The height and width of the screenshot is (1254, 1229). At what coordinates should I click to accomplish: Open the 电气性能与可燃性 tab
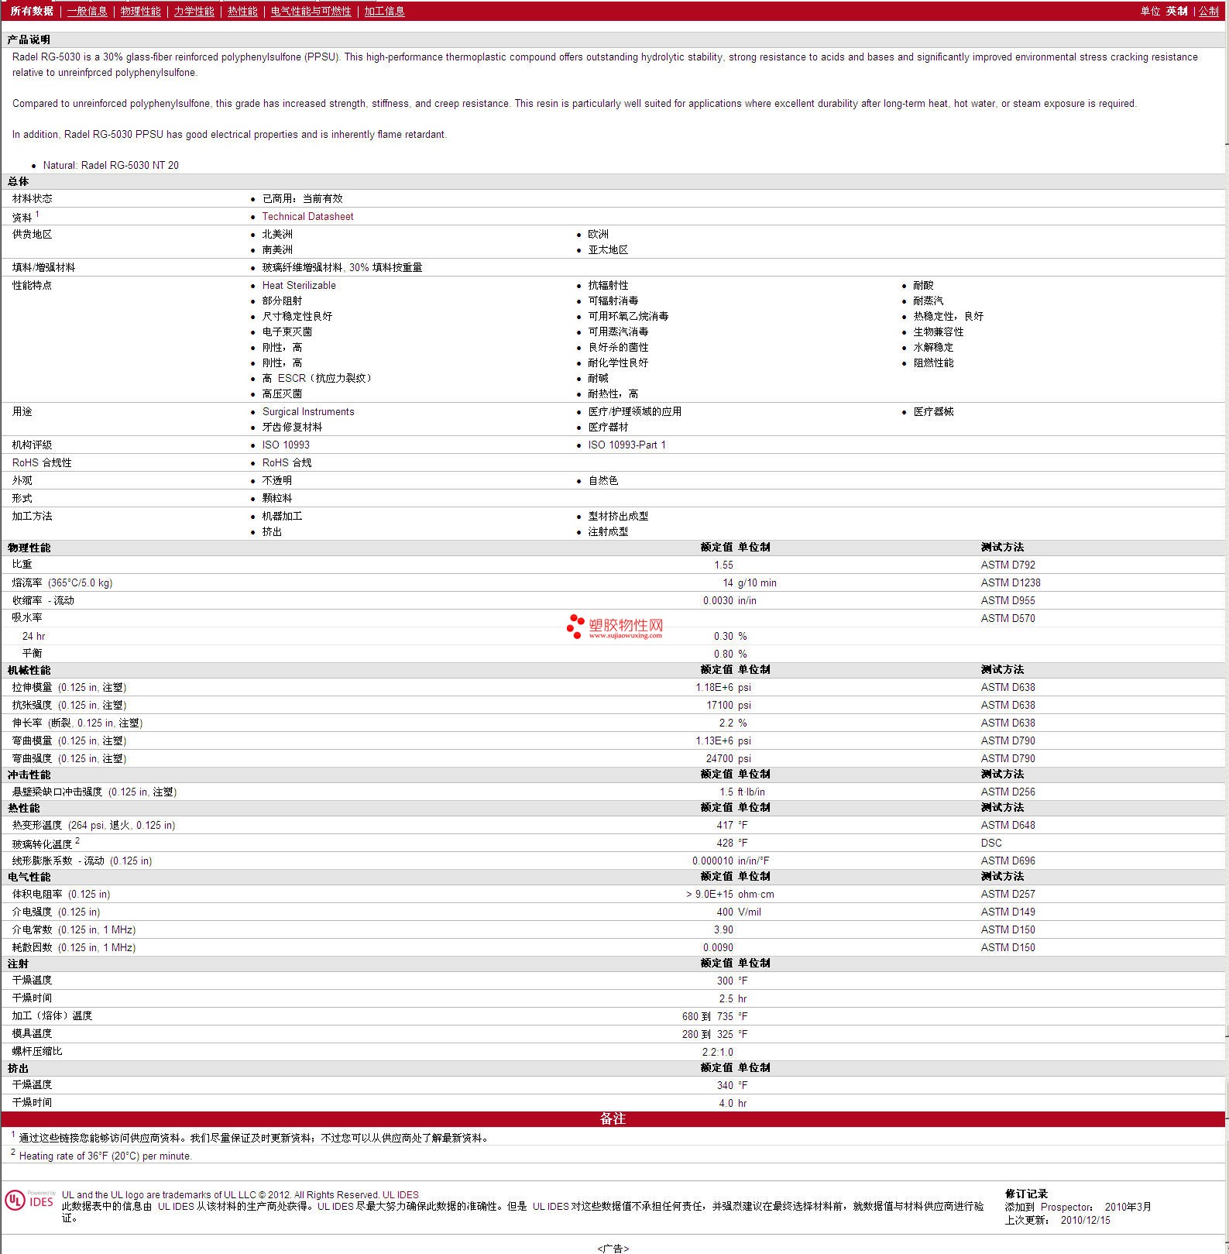click(x=311, y=11)
